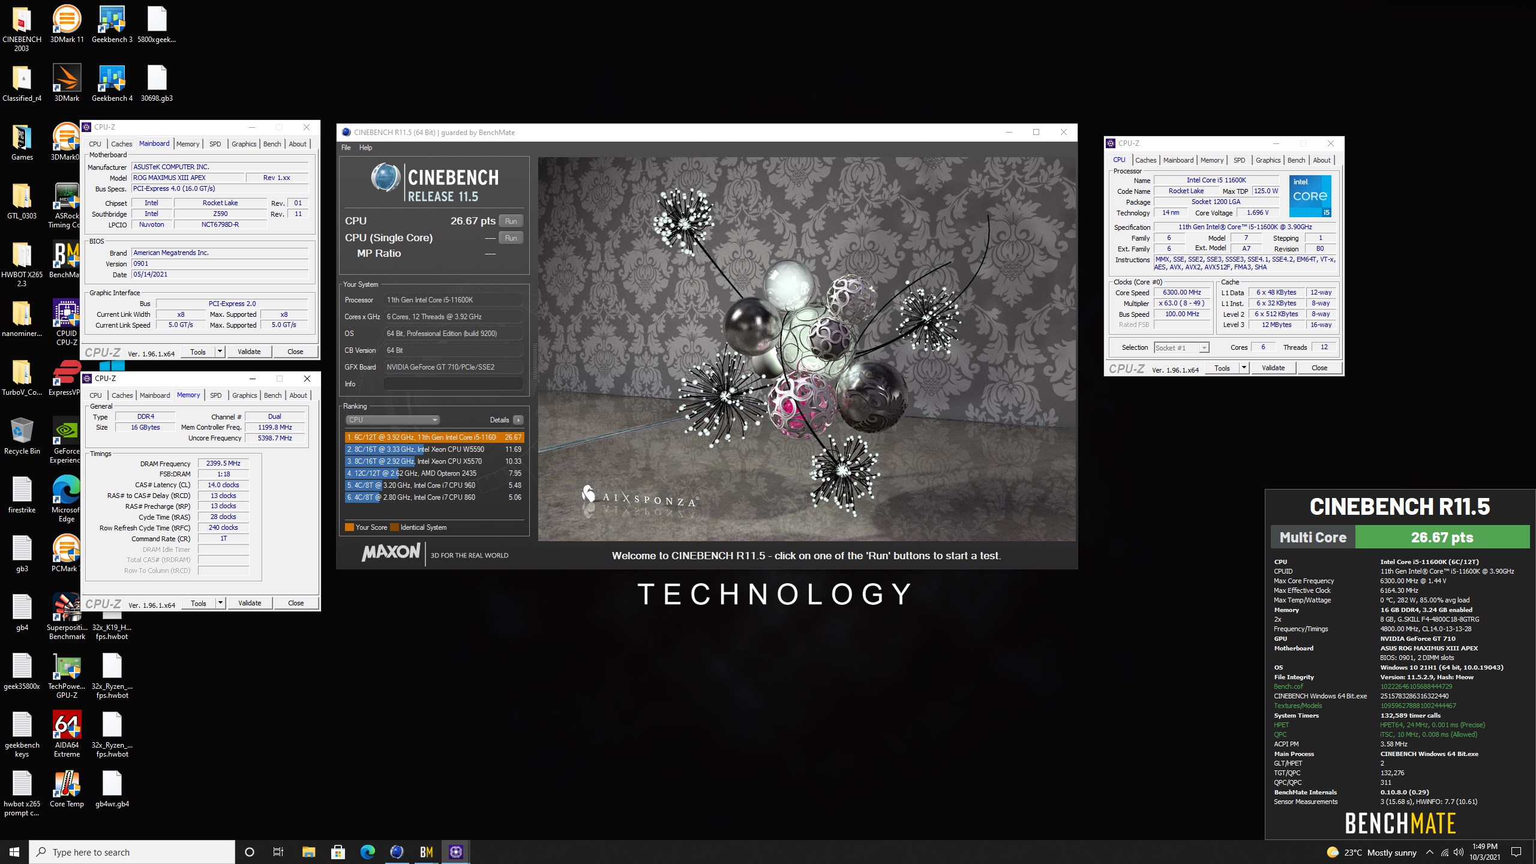1536x864 pixels.
Task: Open Tools dropdown arrow in CPU tab CPU-Z
Action: click(1244, 368)
